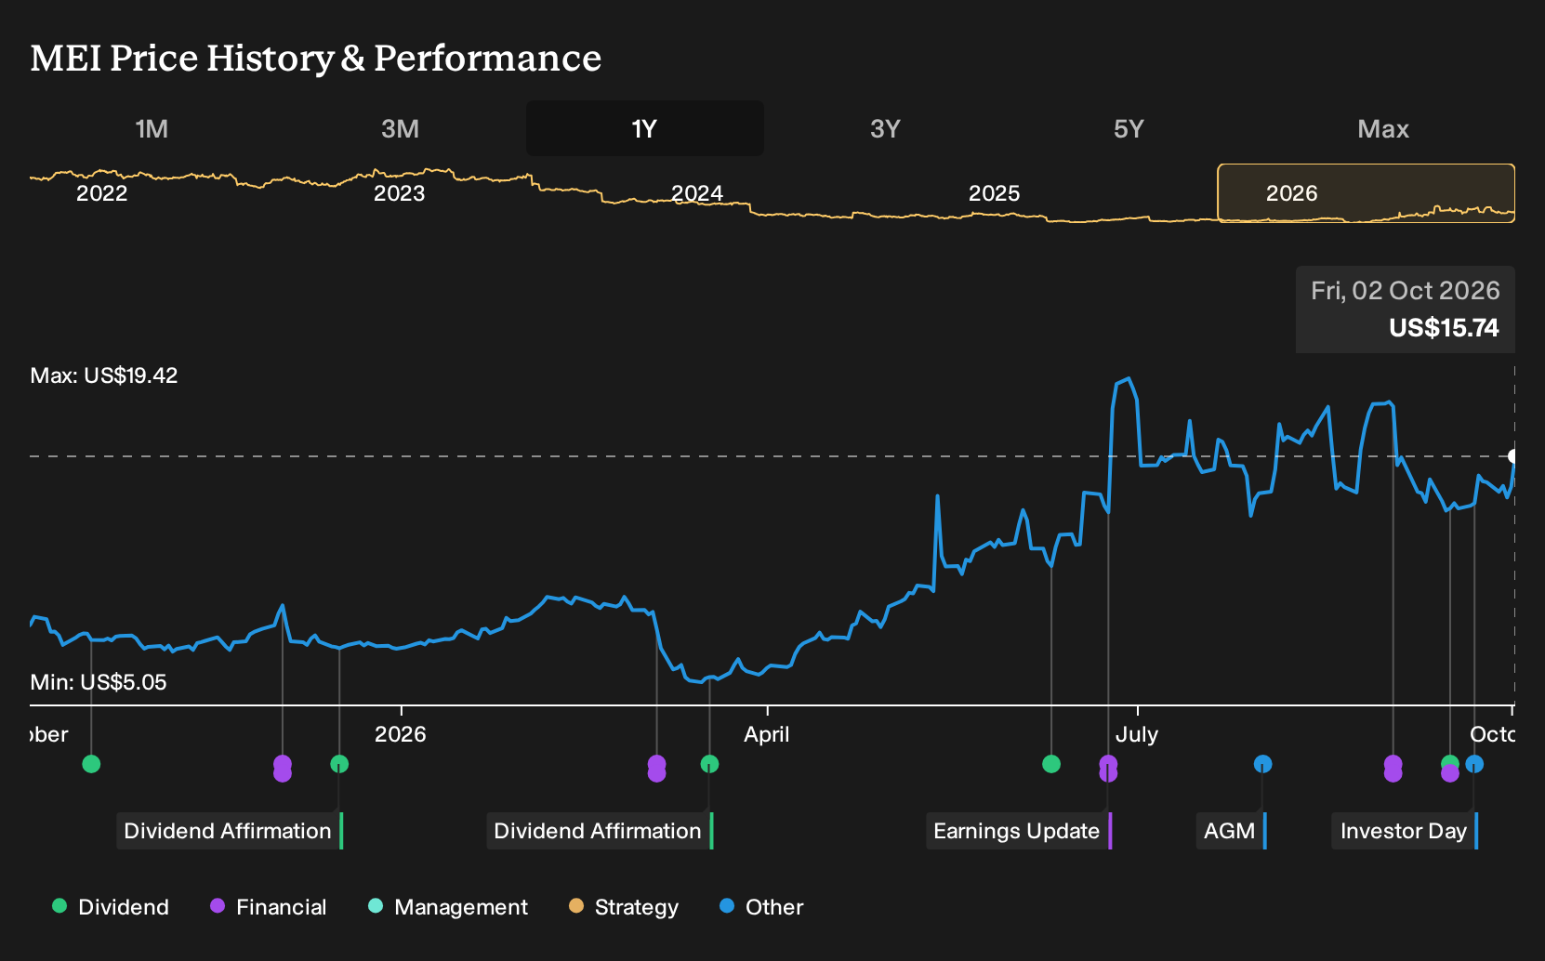Image resolution: width=1545 pixels, height=961 pixels.
Task: Click the Max: US$19.42 label
Action: 104,375
